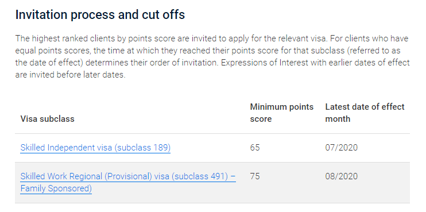The image size is (426, 212).
Task: Click the 'Family Sponsored)' link text
Action: (56, 188)
